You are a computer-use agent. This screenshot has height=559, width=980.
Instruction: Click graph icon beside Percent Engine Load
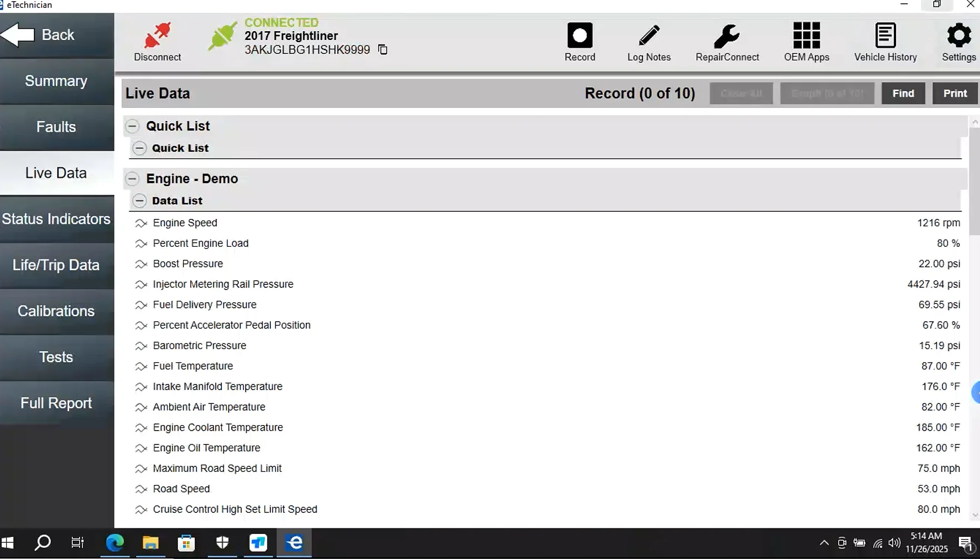point(141,244)
